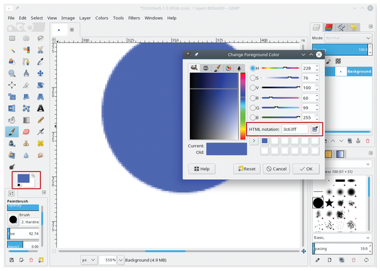The image size is (380, 271).
Task: Pick color from screen with HTML eyedropper
Action: click(x=315, y=129)
